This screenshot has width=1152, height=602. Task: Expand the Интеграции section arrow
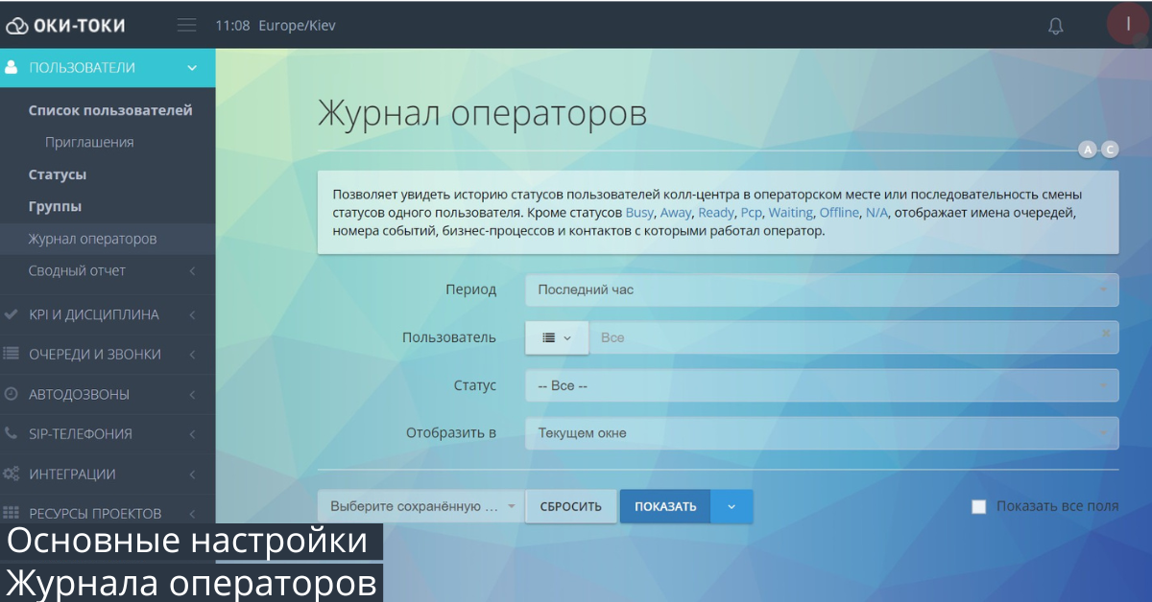(192, 474)
